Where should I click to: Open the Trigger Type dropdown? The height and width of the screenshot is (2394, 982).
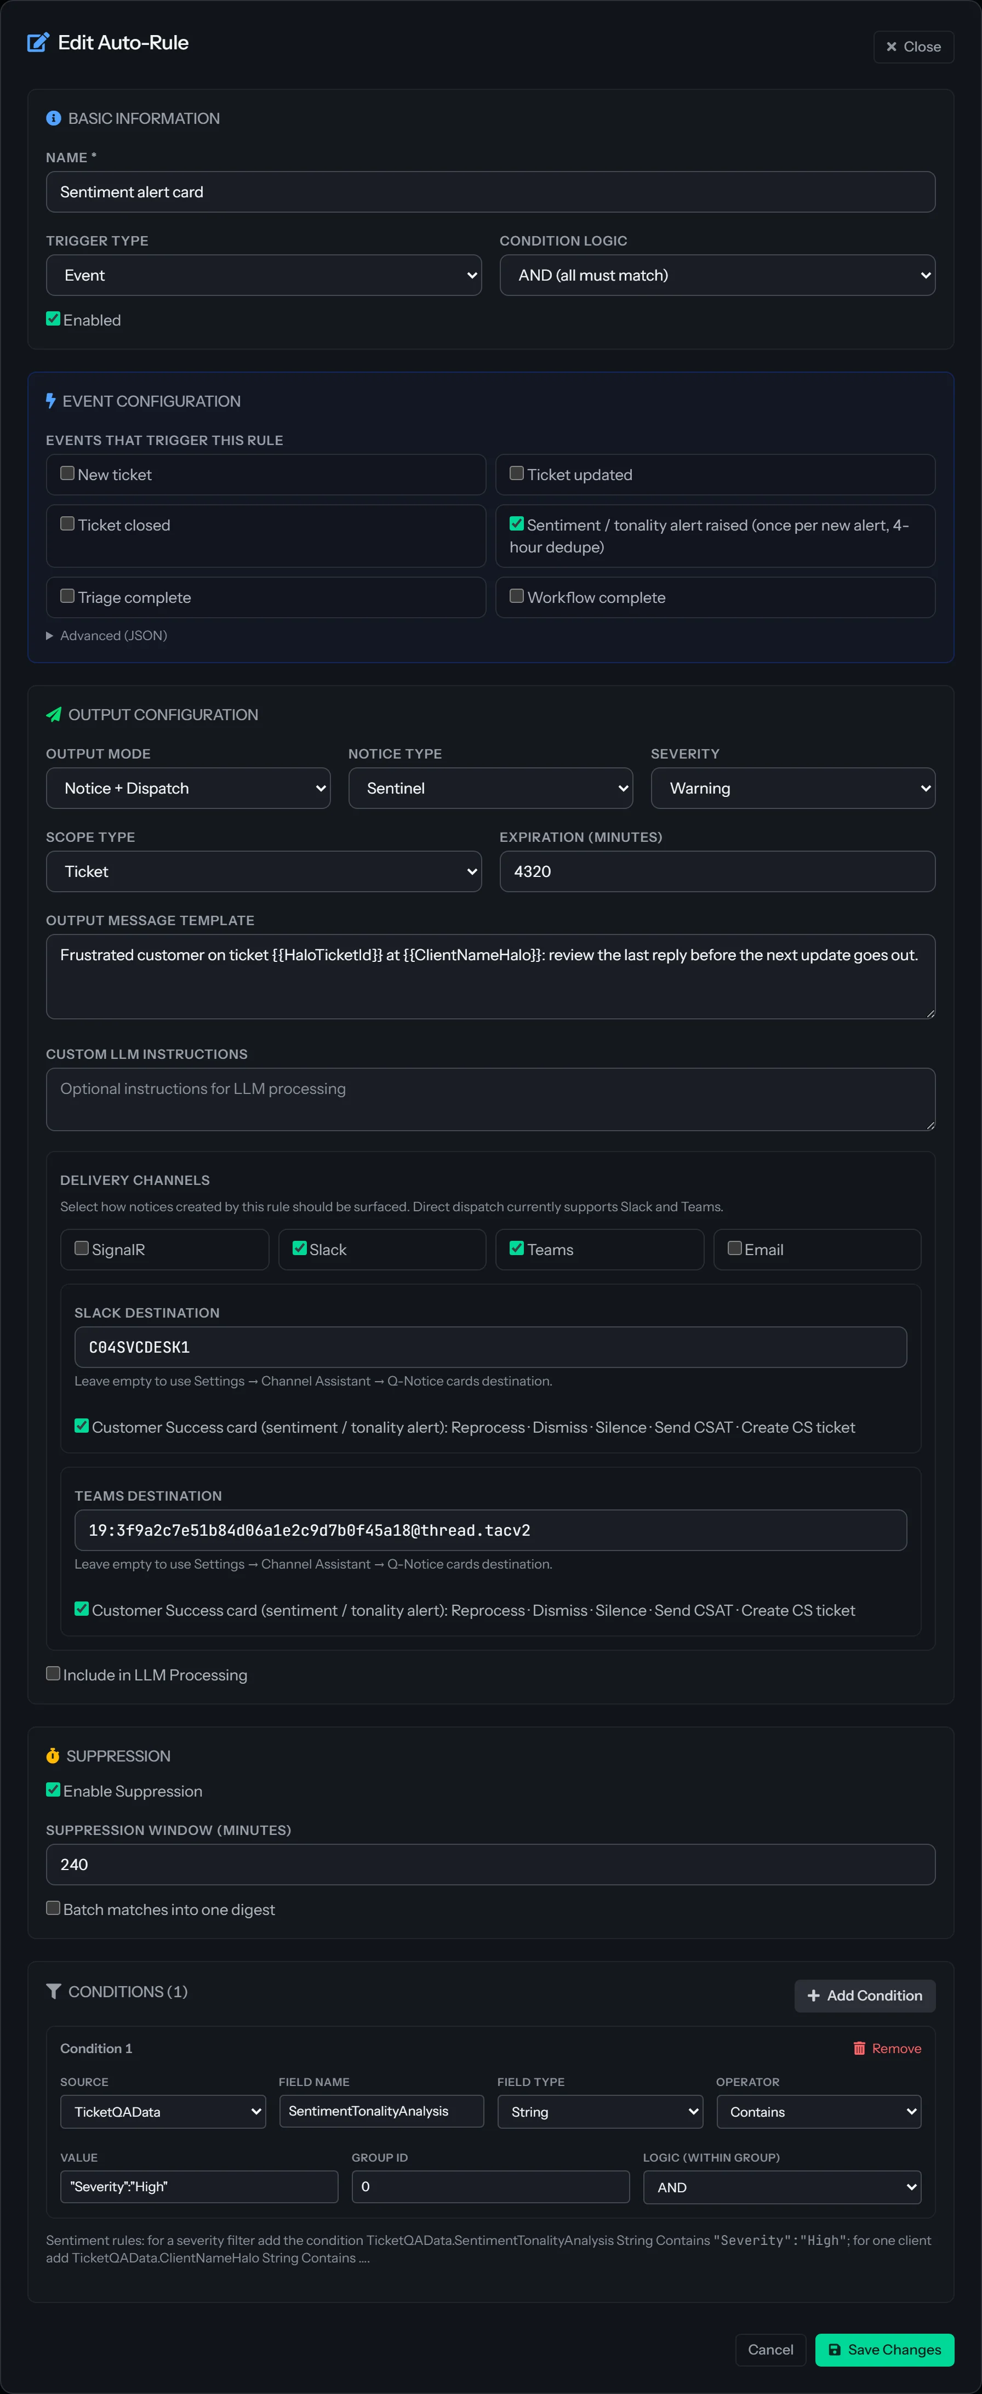click(264, 275)
